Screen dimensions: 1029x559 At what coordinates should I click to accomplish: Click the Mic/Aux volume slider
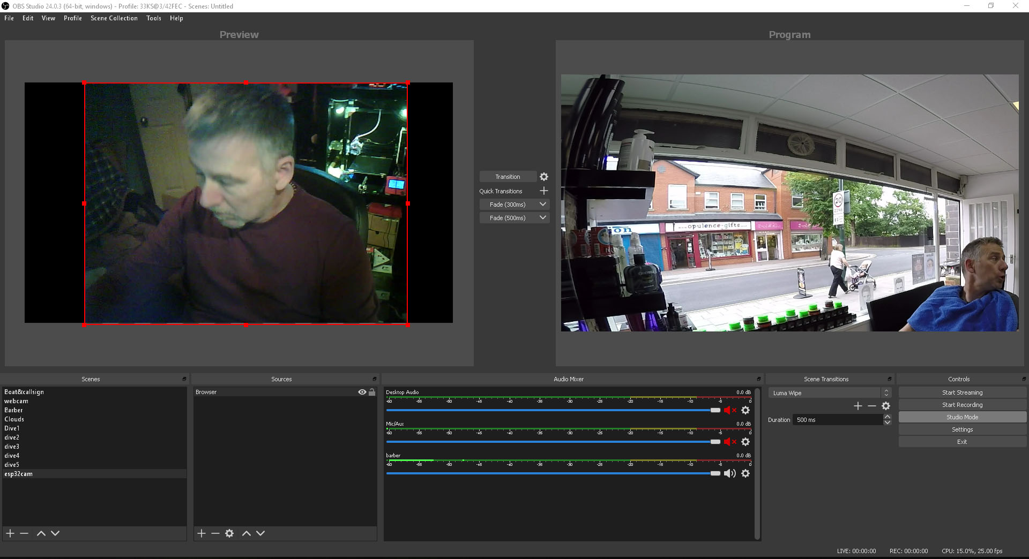pyautogui.click(x=553, y=442)
